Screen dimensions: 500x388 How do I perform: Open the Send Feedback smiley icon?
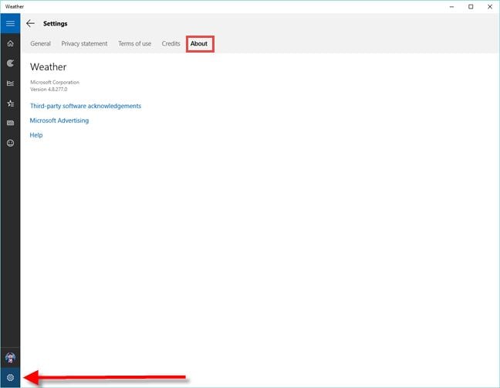pos(10,143)
